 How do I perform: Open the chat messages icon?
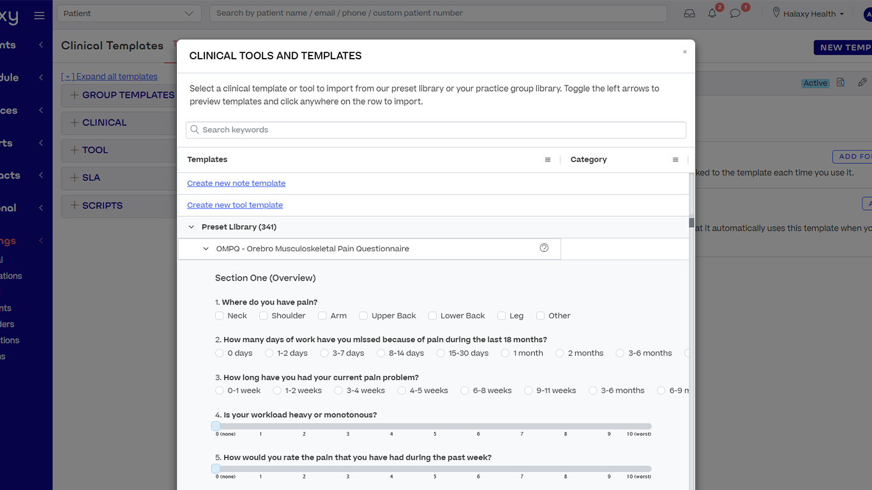(x=735, y=13)
